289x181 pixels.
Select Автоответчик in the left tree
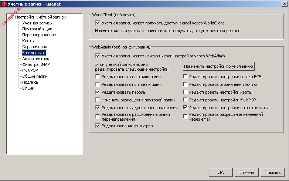35,58
